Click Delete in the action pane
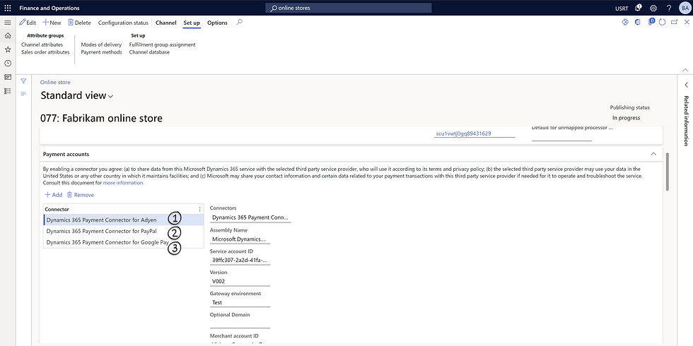The width and height of the screenshot is (693, 346). click(79, 23)
